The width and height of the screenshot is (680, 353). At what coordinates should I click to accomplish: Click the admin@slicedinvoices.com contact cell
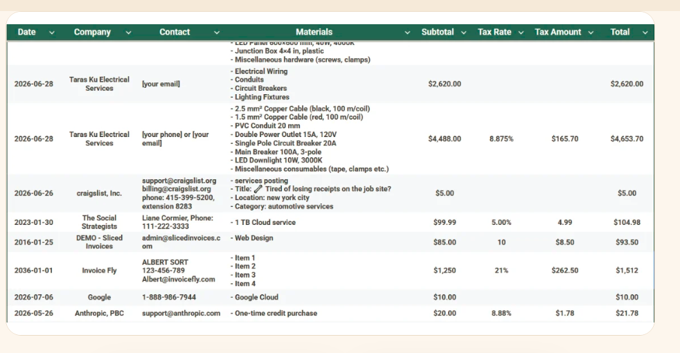coord(181,242)
